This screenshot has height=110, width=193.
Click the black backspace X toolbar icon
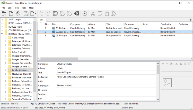(x=77, y=13)
